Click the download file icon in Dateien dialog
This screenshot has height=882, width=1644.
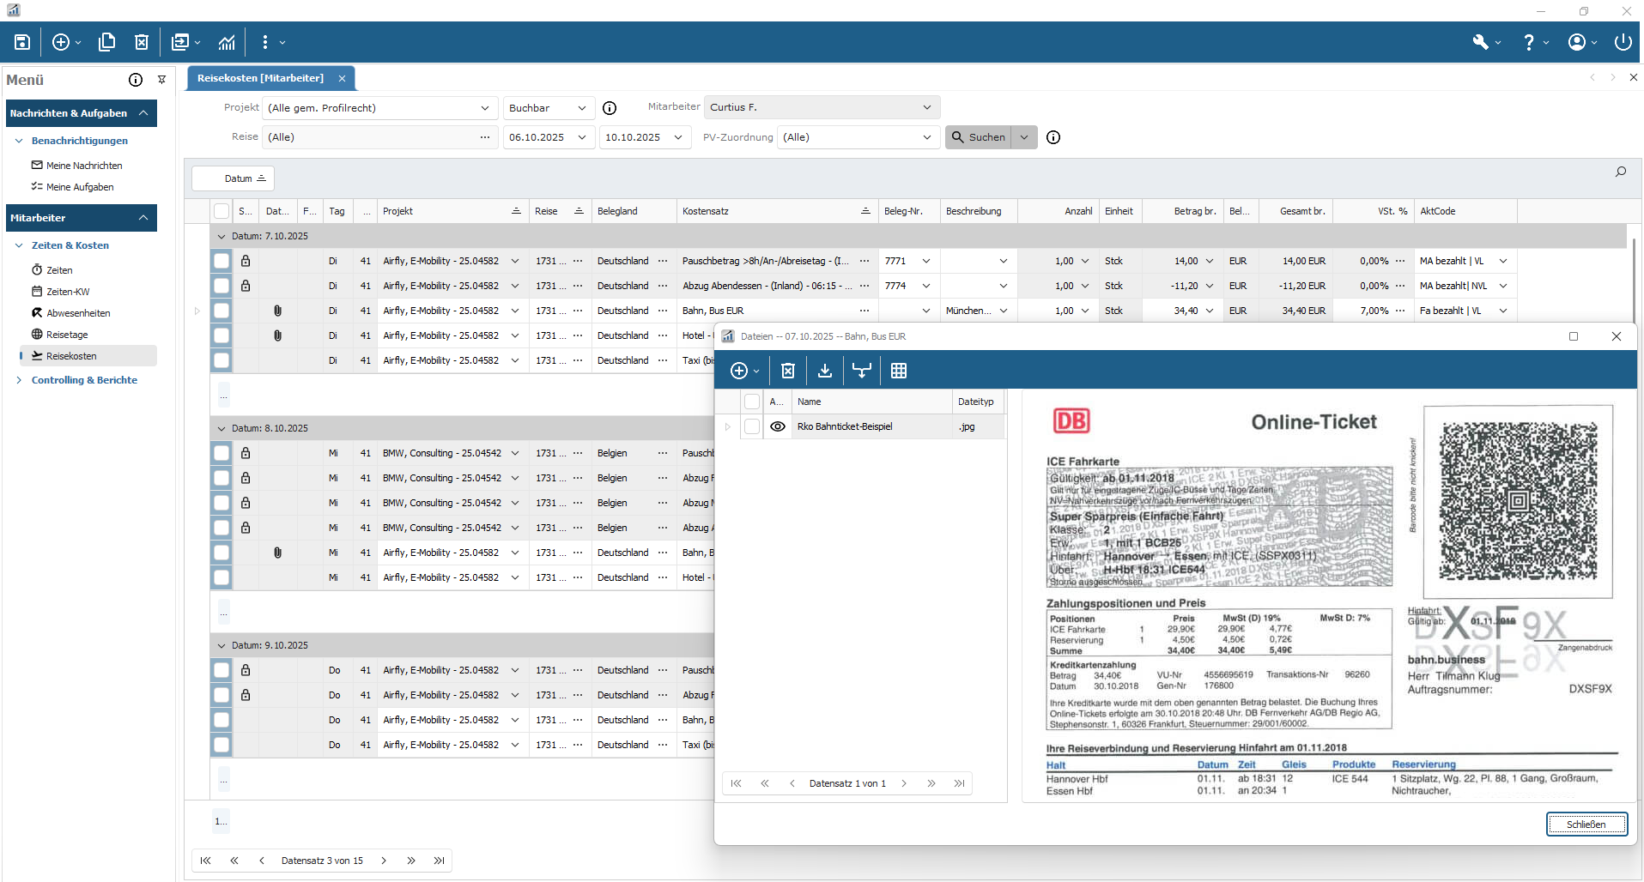pos(824,371)
